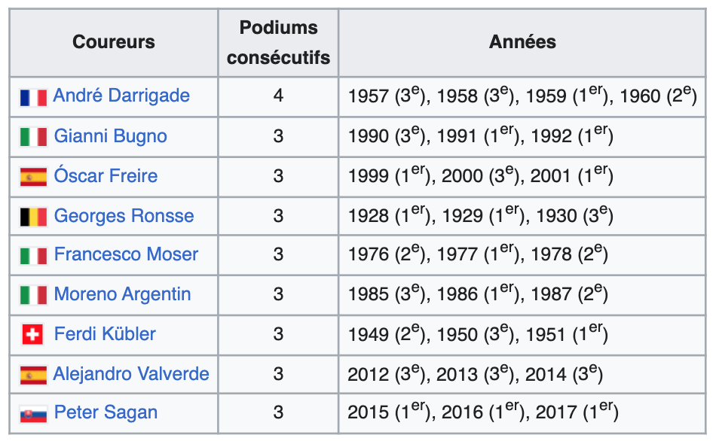Open the André Darrigade link

click(121, 96)
